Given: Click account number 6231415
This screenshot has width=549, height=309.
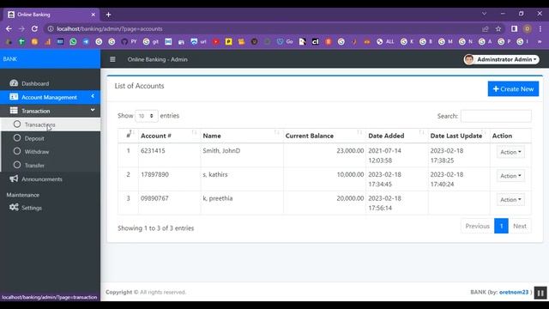Looking at the screenshot, I should pos(153,151).
